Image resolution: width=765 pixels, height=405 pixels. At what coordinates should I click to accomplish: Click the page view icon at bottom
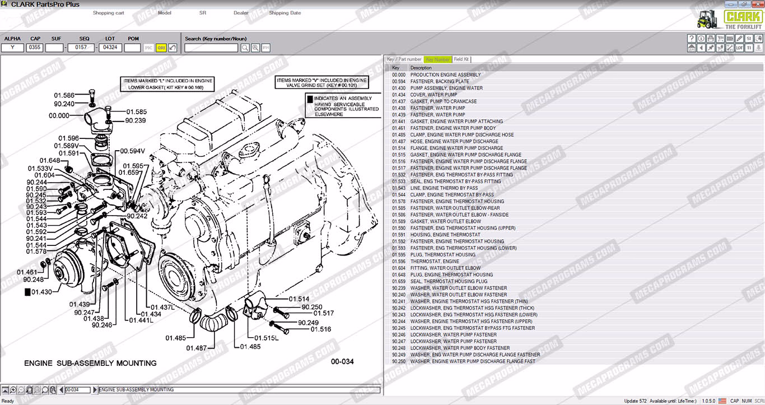[29, 390]
